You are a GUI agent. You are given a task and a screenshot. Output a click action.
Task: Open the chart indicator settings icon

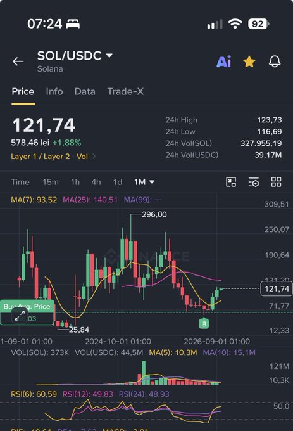(x=254, y=182)
